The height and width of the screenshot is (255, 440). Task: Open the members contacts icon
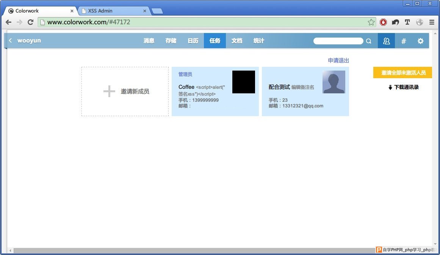coord(387,41)
